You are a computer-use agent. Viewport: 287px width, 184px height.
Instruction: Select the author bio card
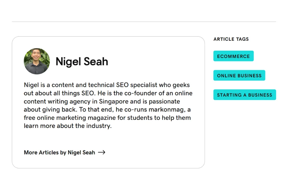tap(108, 101)
